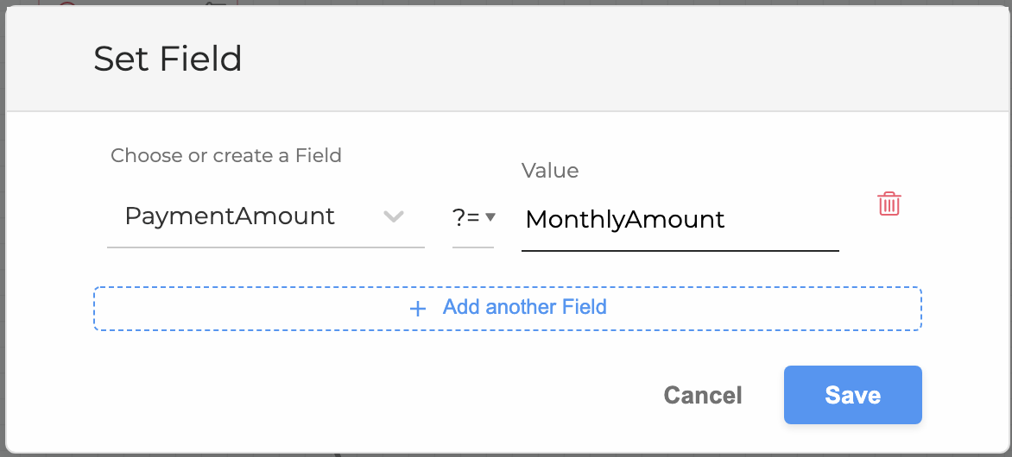Click into the MonthlyAmount value input
Viewport: 1012px width, 457px height.
coord(680,220)
